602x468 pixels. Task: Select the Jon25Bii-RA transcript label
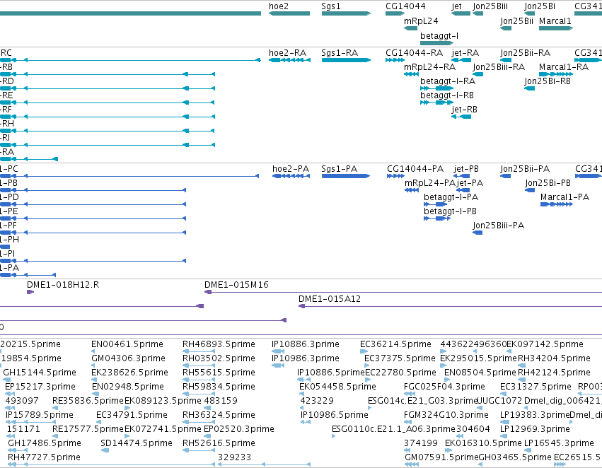coord(525,53)
